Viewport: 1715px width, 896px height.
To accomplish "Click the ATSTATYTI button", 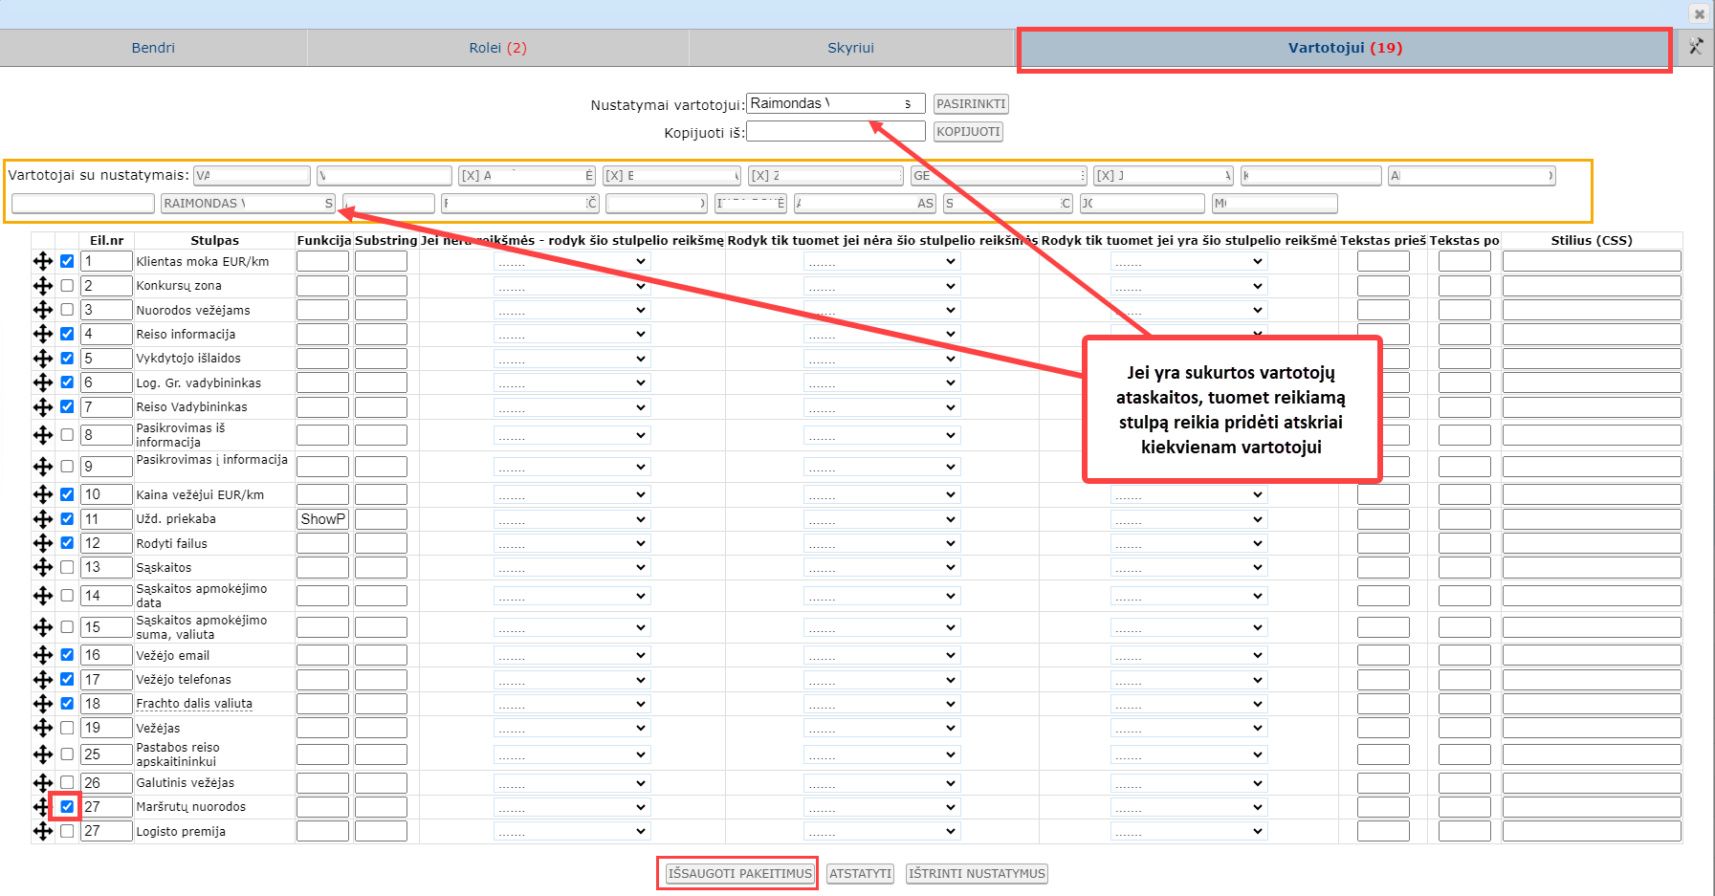I will tap(860, 874).
